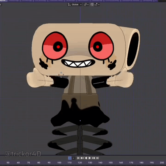
Task: Jump to the next keyframe
Action: click(x=94, y=158)
